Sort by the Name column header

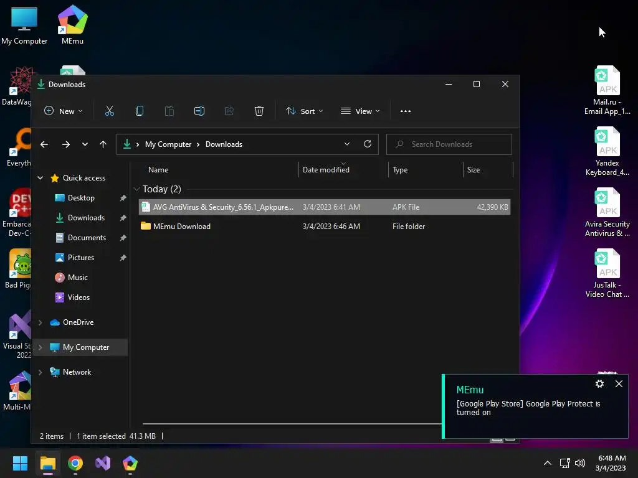coord(158,170)
